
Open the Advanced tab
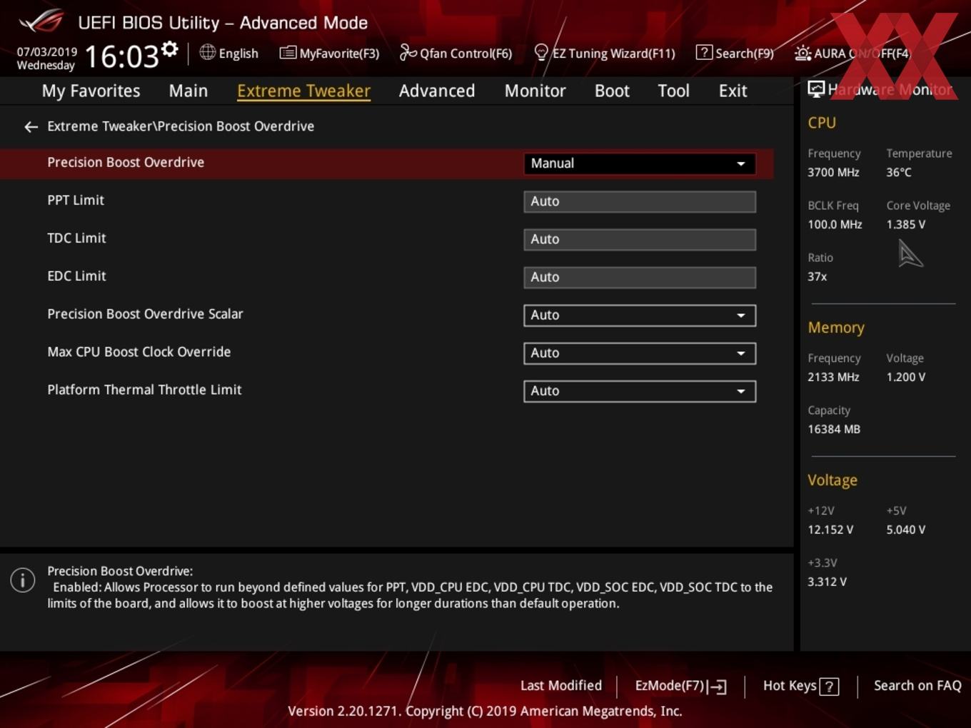click(437, 91)
